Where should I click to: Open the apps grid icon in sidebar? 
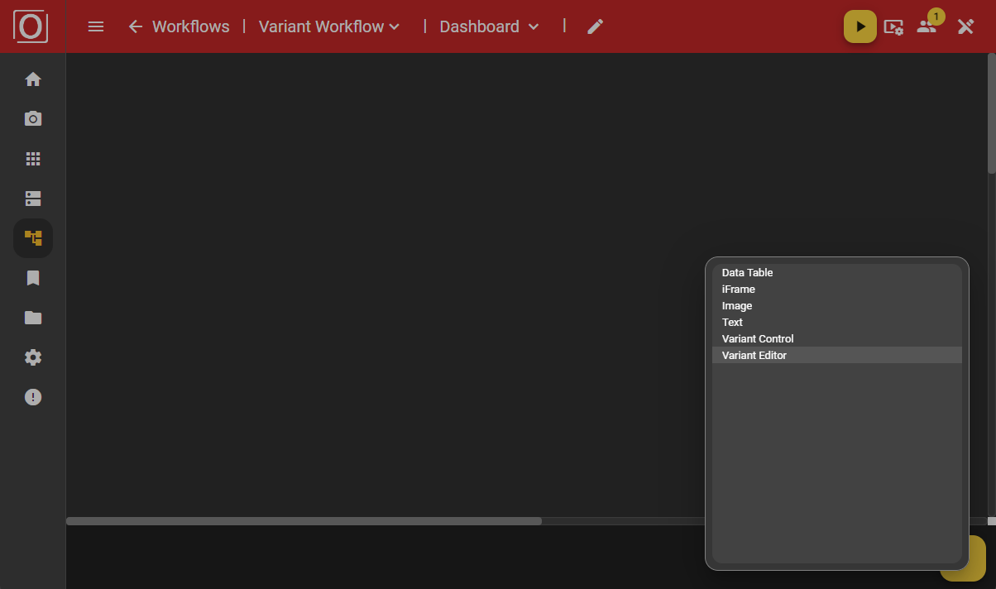32,158
